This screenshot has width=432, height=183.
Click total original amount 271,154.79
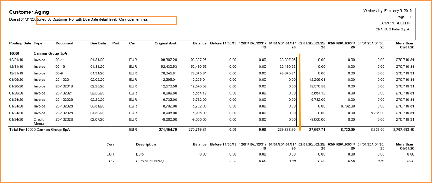click(165, 130)
